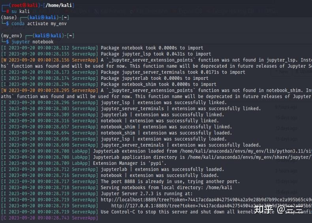Click 'notebook | extension was successfully linked' line
Image resolution: width=312 pixels, height=223 pixels.
[110, 121]
